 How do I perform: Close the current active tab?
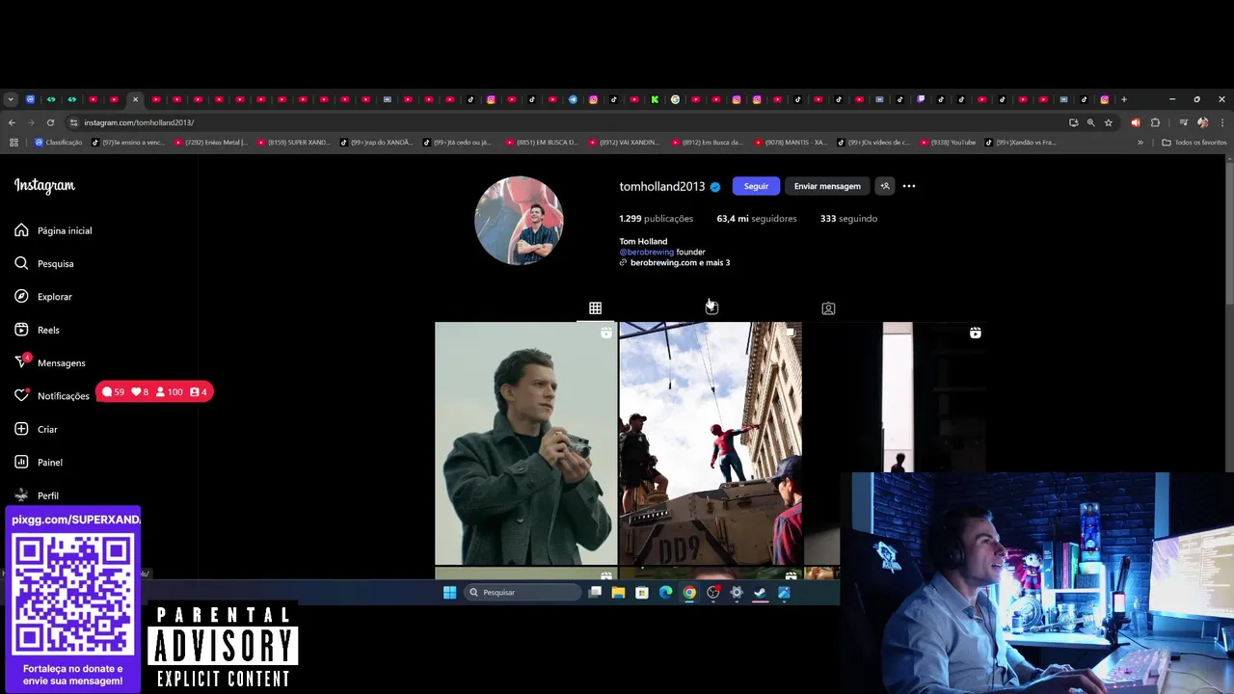point(135,99)
